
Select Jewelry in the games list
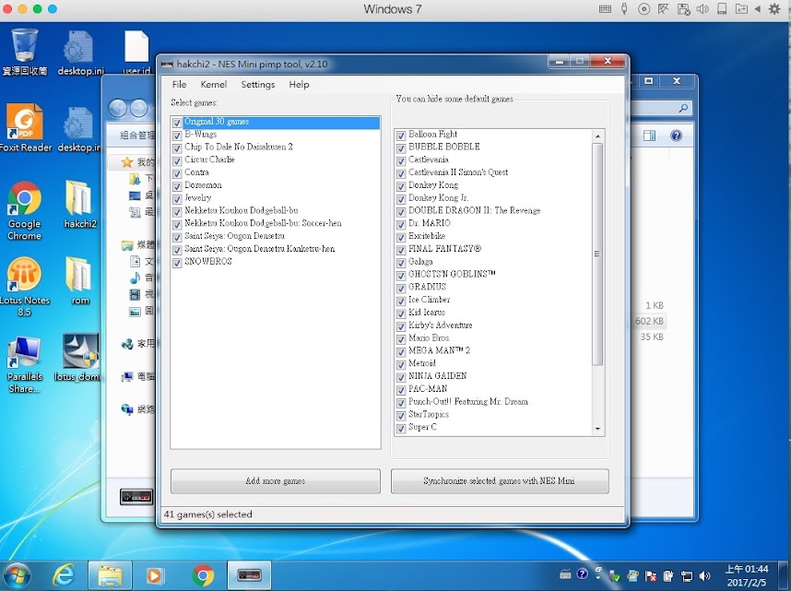197,198
